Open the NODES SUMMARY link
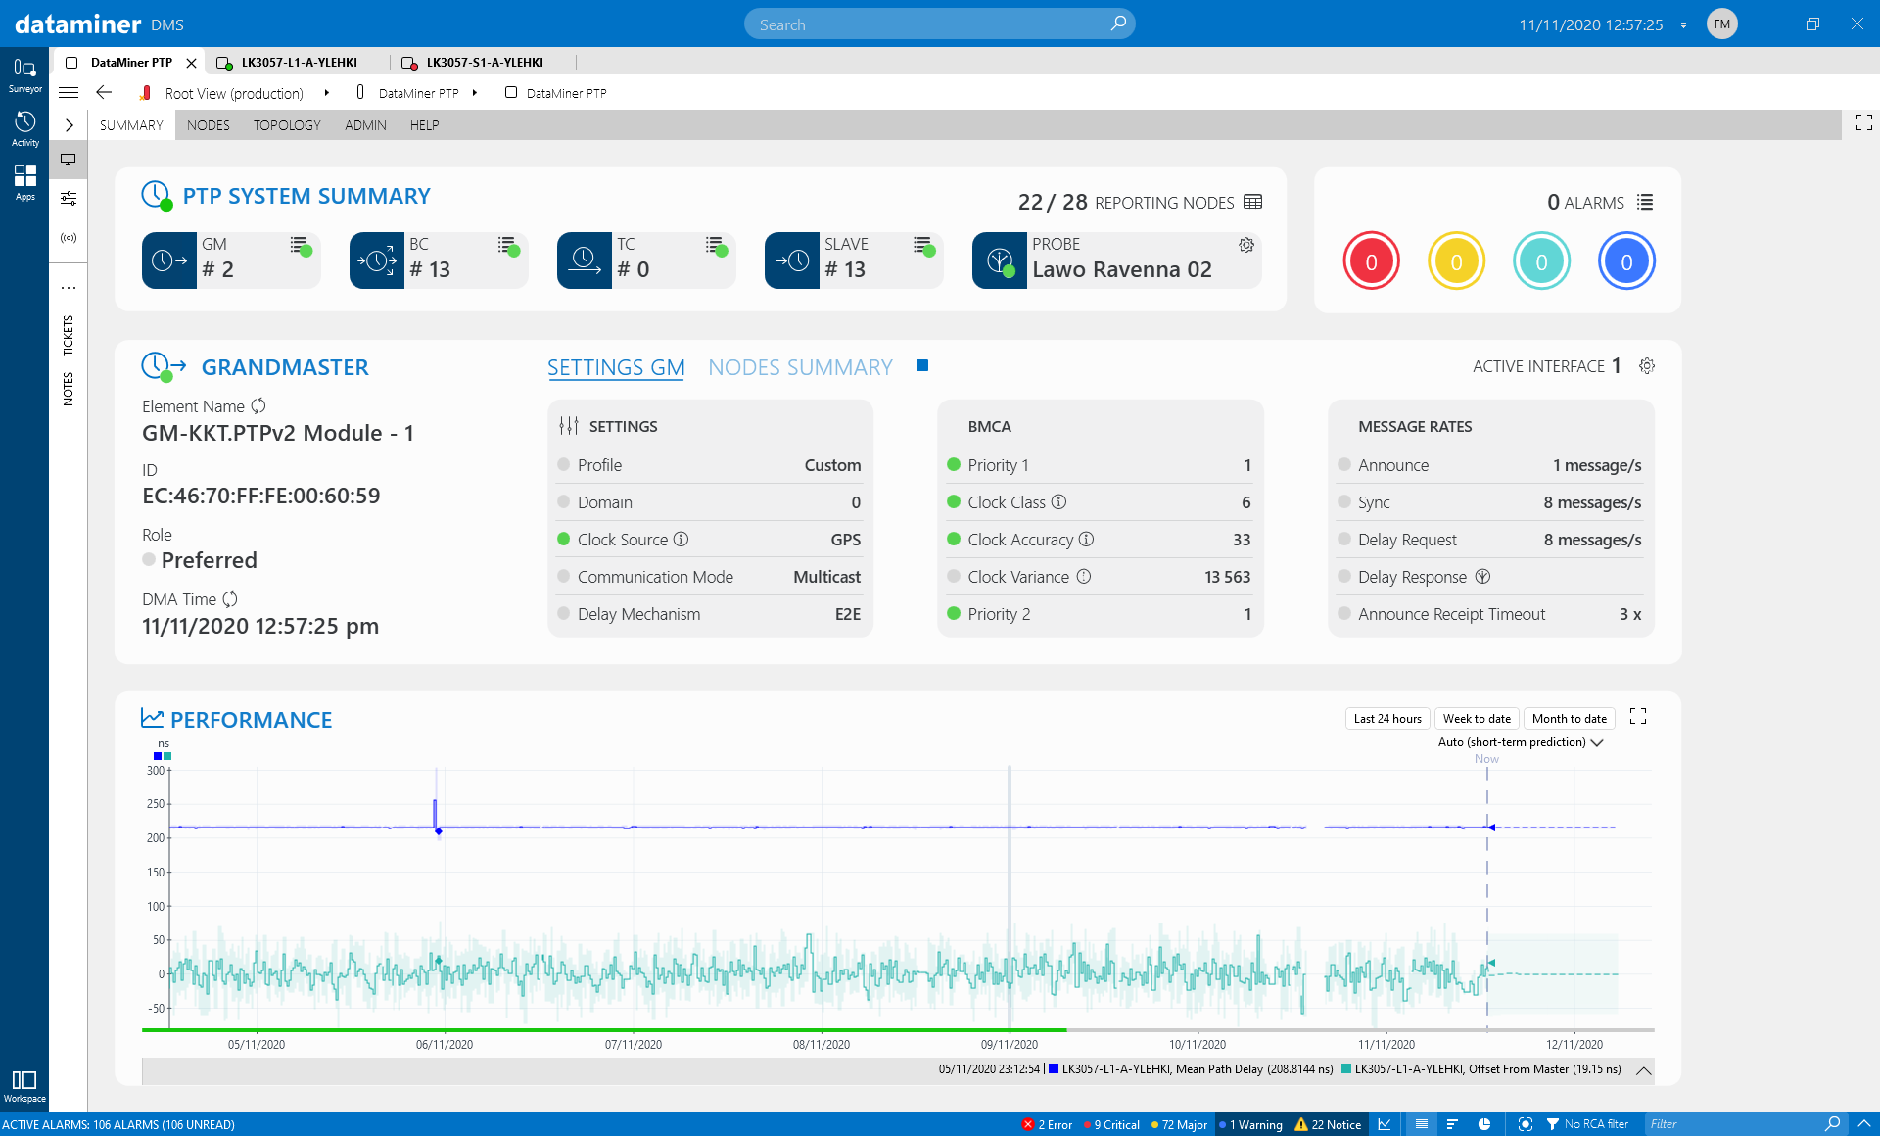Viewport: 1880px width, 1136px height. 800,367
